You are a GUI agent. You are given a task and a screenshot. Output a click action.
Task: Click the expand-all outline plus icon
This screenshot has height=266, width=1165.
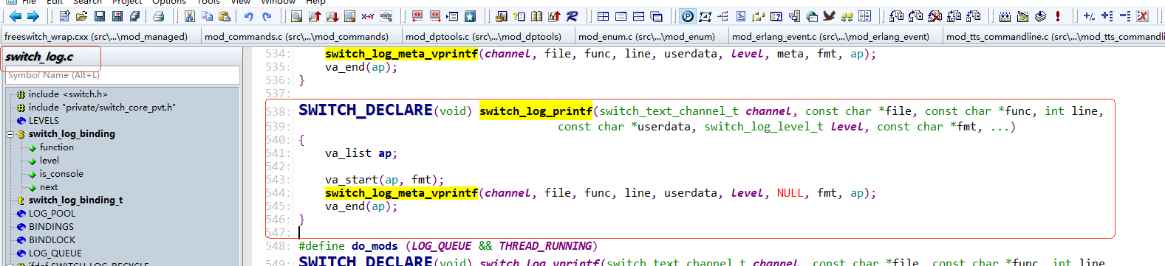point(1107,16)
